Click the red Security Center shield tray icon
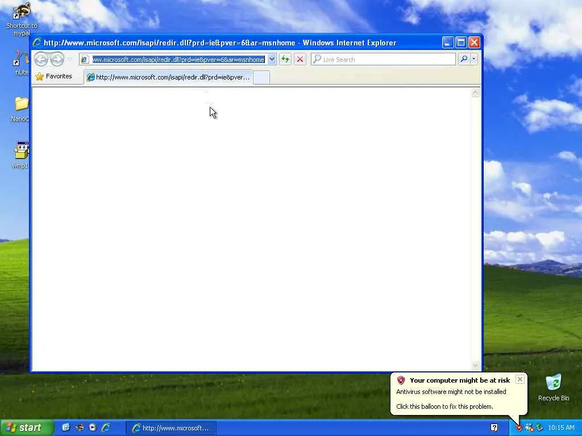 519,428
